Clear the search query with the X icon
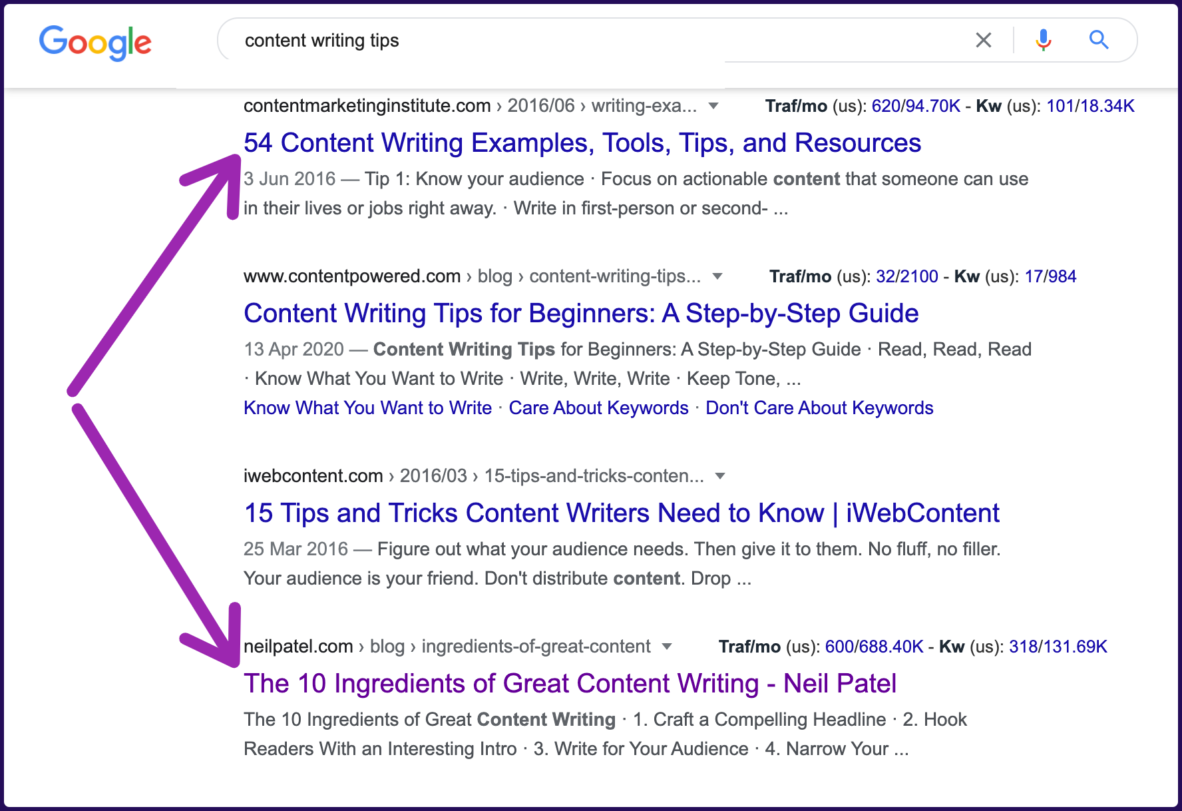 (x=983, y=41)
